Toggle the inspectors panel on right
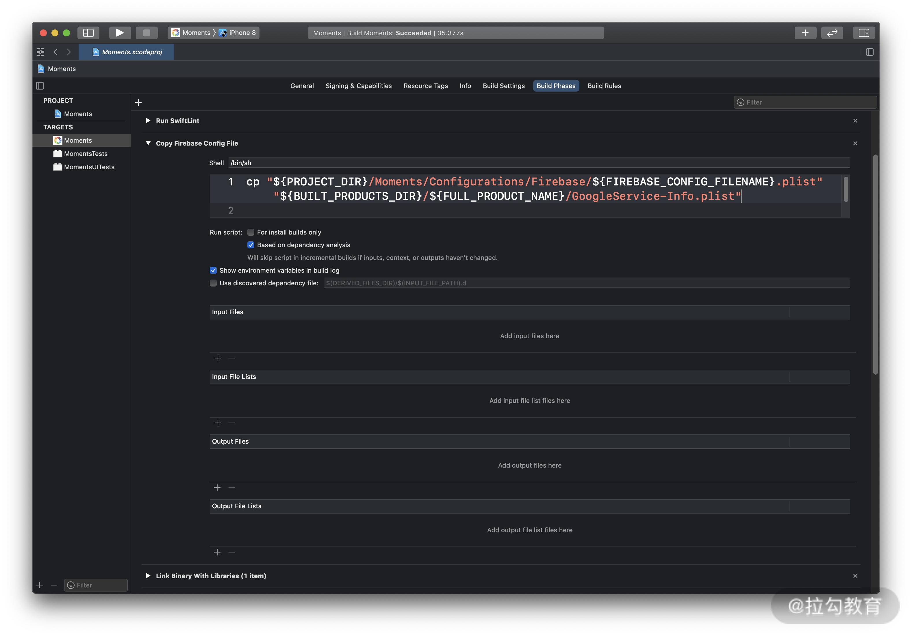This screenshot has height=636, width=912. (863, 33)
